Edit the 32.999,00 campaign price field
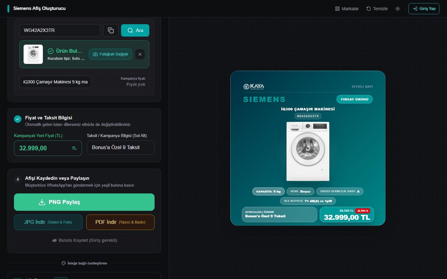The width and height of the screenshot is (447, 279). 48,148
